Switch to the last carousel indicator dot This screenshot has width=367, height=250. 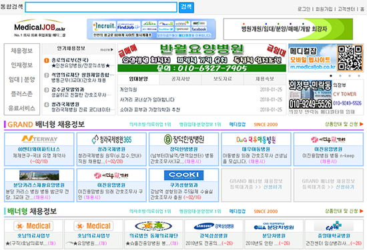click(x=359, y=76)
